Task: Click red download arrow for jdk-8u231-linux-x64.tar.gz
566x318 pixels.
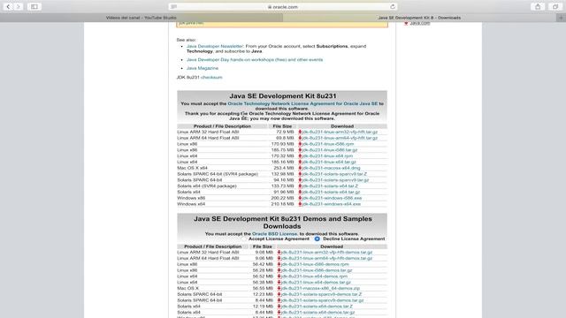Action: pyautogui.click(x=300, y=162)
